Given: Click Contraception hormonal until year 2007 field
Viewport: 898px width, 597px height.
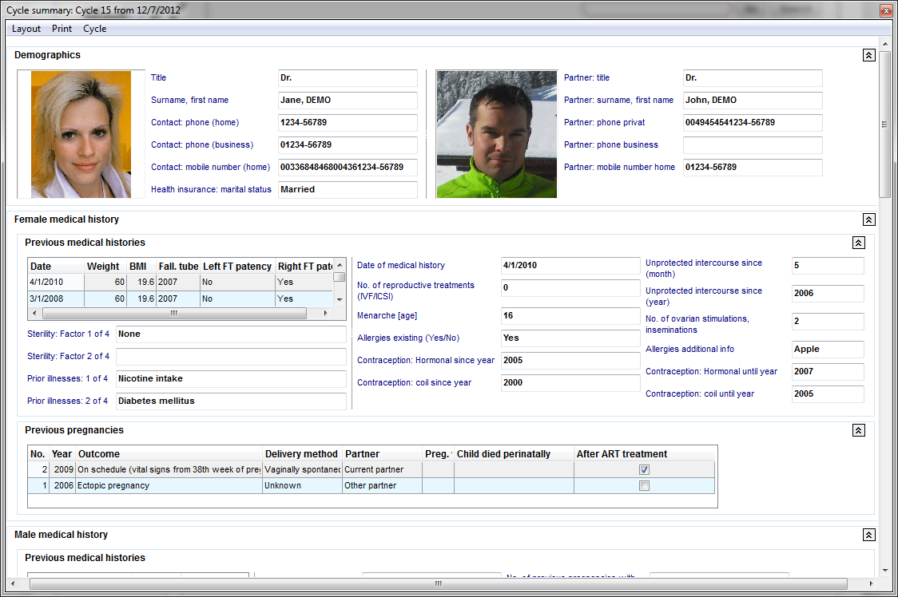Looking at the screenshot, I should tap(828, 371).
